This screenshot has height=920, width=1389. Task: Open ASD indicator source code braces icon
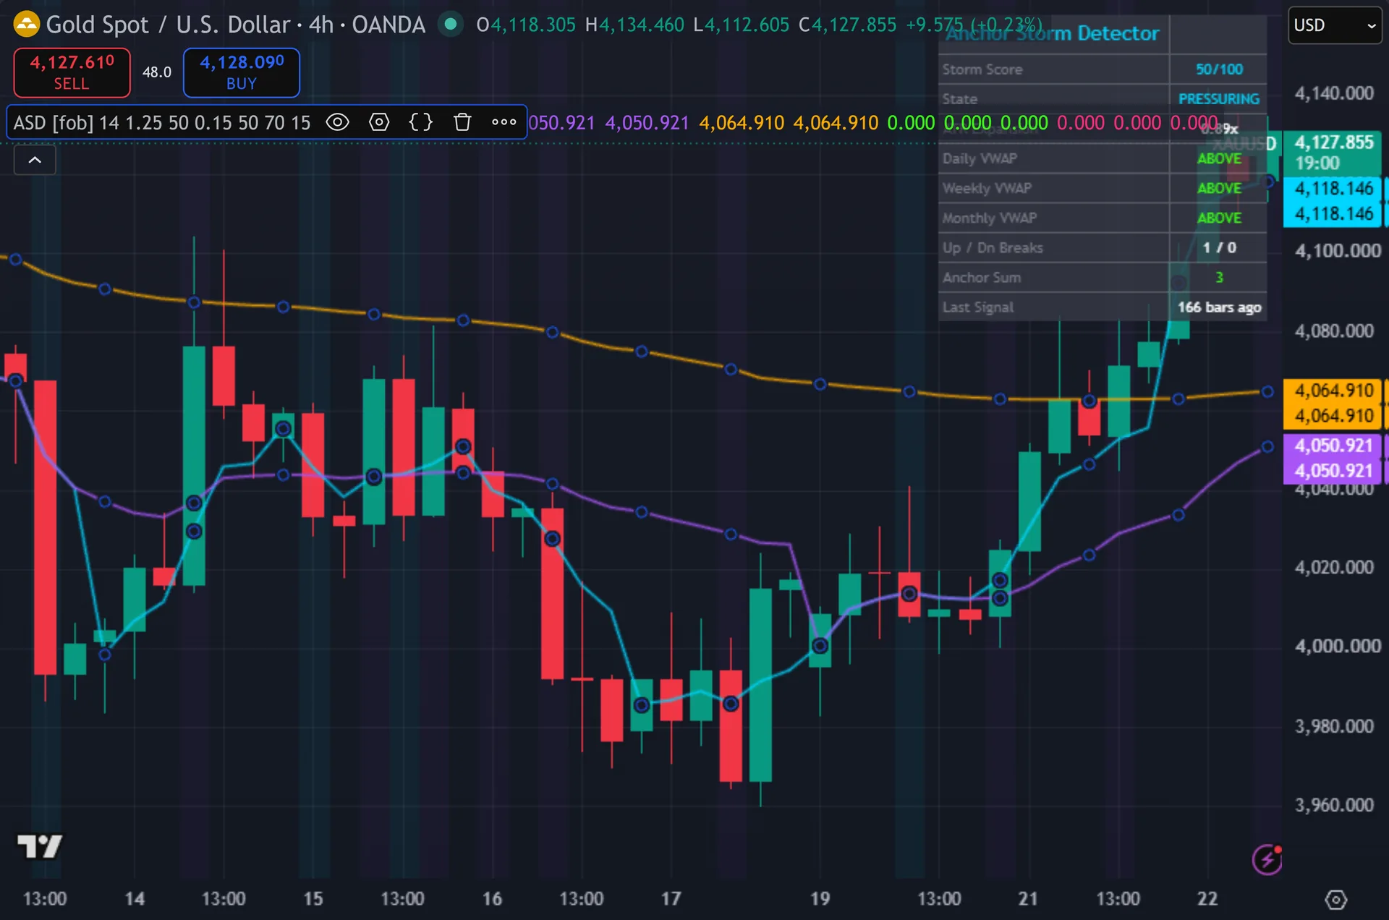click(421, 122)
